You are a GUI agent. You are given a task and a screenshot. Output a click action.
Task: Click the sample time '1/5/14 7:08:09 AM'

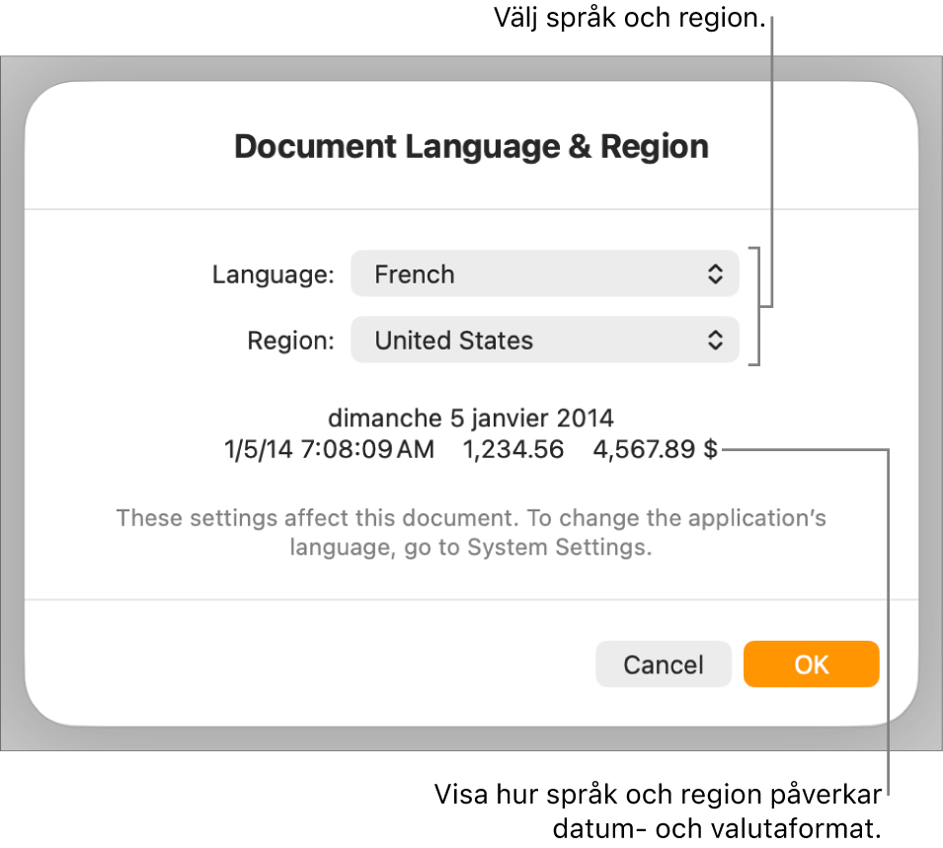click(x=329, y=449)
